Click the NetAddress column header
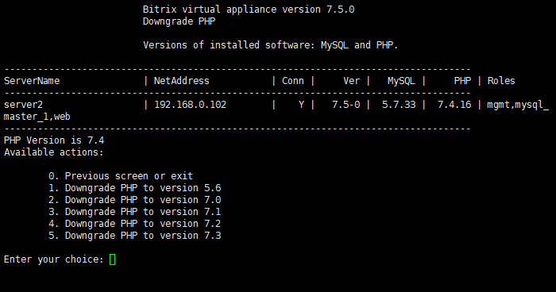 tap(182, 81)
